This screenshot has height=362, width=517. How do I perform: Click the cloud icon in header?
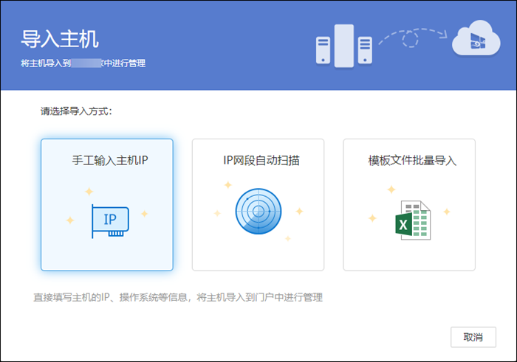(x=475, y=41)
